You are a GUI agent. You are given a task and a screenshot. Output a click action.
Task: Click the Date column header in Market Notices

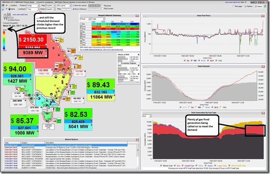pos(13,143)
